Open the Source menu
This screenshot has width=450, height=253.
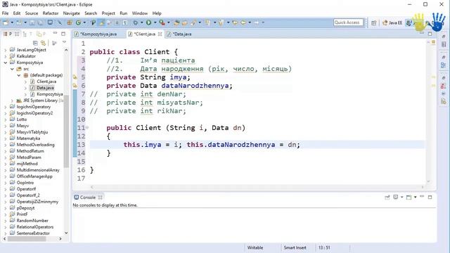[31, 13]
